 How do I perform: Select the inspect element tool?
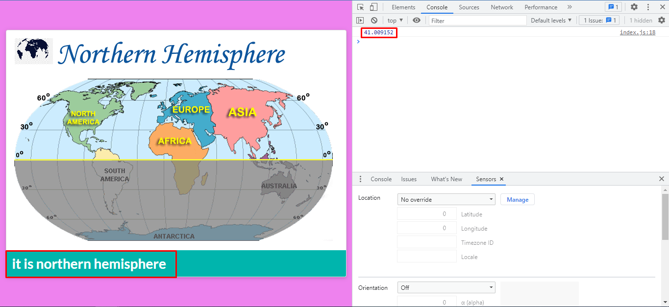[x=360, y=7]
